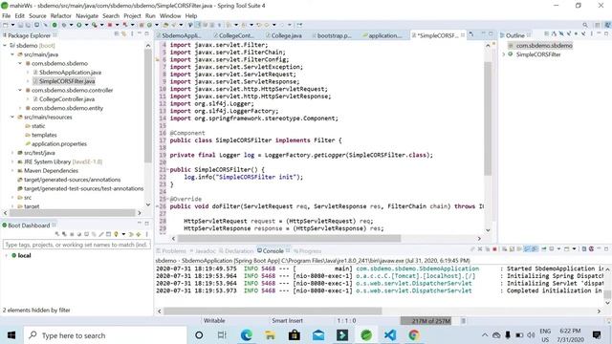Click the editor vertical scrollbar thumb
Viewport: 612px width, 344px height.
[x=488, y=118]
